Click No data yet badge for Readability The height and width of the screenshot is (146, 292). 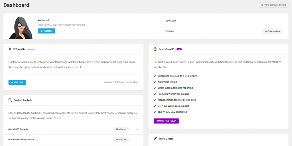[x=121, y=139]
